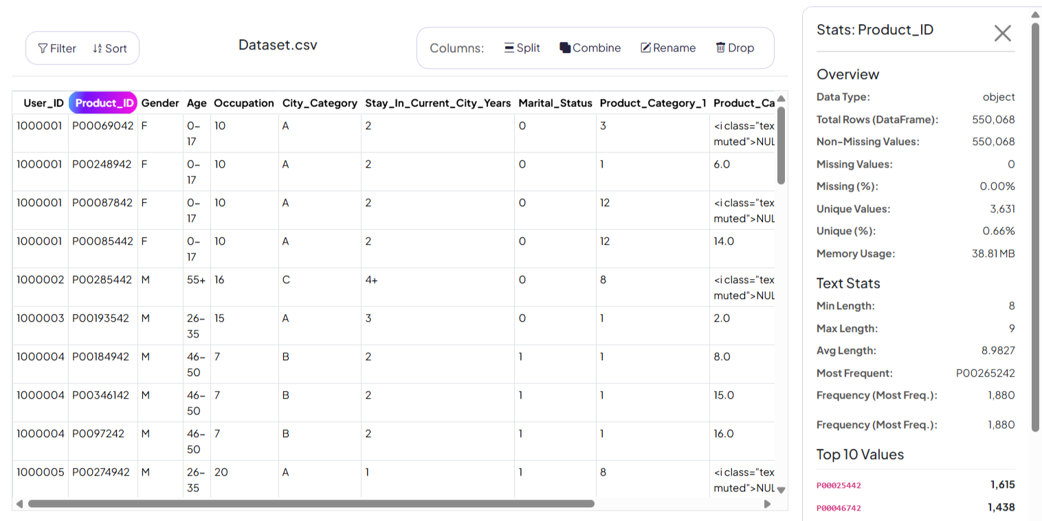Click User_ID cell 1000002
Viewport: 1042px width, 521px height.
41,287
